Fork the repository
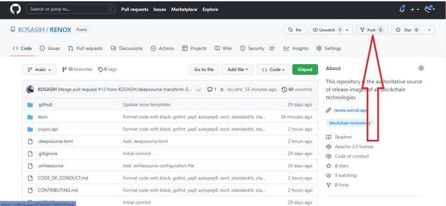The height and width of the screenshot is (206, 446). pyautogui.click(x=371, y=30)
